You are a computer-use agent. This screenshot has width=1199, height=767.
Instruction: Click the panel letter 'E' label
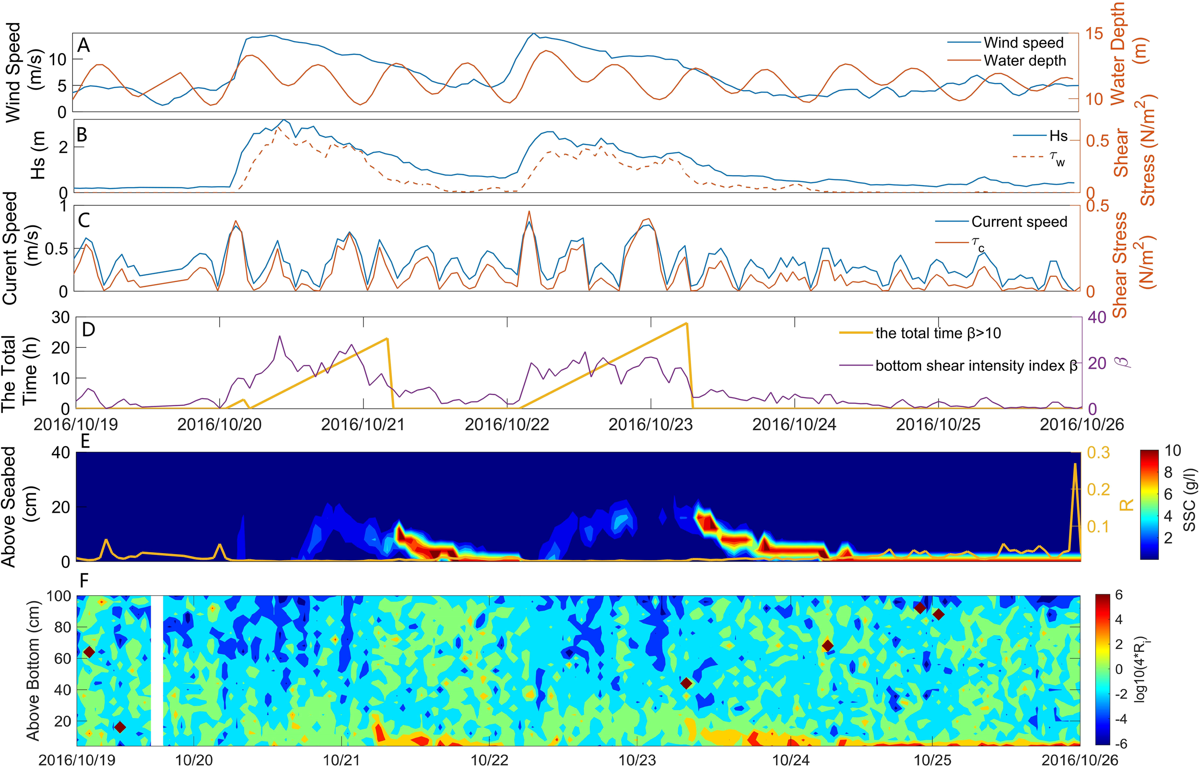point(85,441)
